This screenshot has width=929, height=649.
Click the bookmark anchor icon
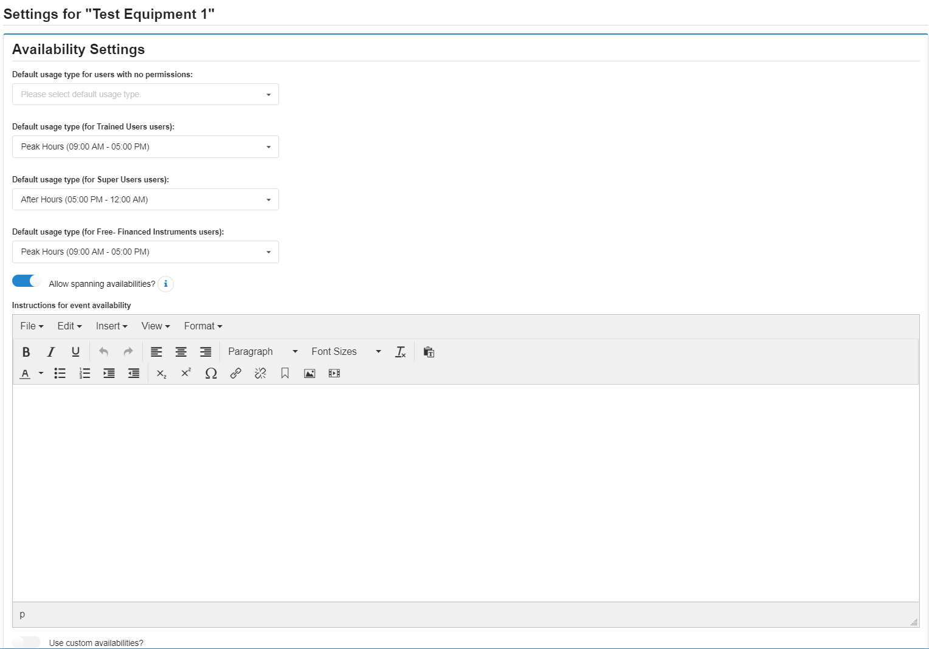285,373
